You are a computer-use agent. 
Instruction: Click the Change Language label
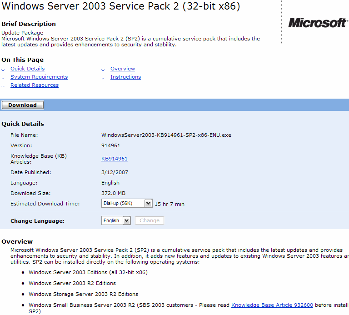click(37, 221)
